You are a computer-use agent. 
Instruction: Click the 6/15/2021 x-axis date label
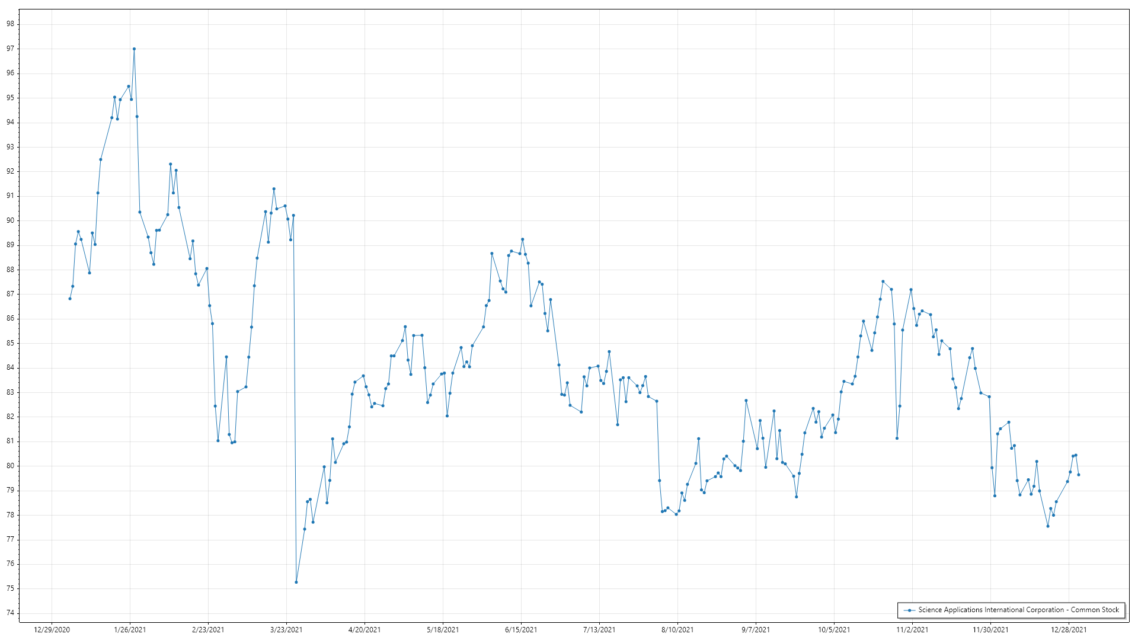coord(521,630)
